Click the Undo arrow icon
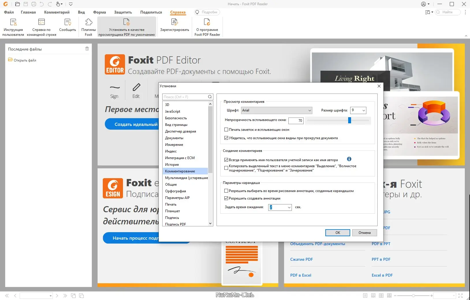Viewport: 470px width, 300px height. pyautogui.click(x=42, y=4)
